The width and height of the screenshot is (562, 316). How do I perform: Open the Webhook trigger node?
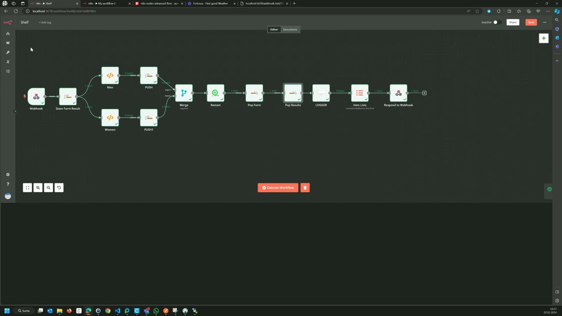coord(36,97)
